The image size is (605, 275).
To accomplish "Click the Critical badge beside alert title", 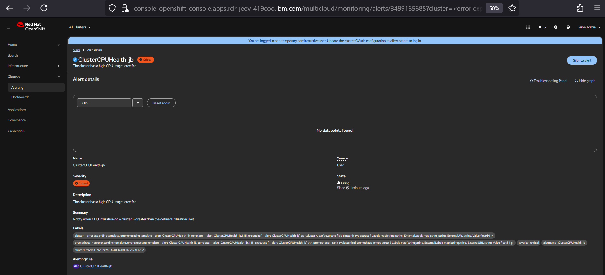I will click(146, 60).
